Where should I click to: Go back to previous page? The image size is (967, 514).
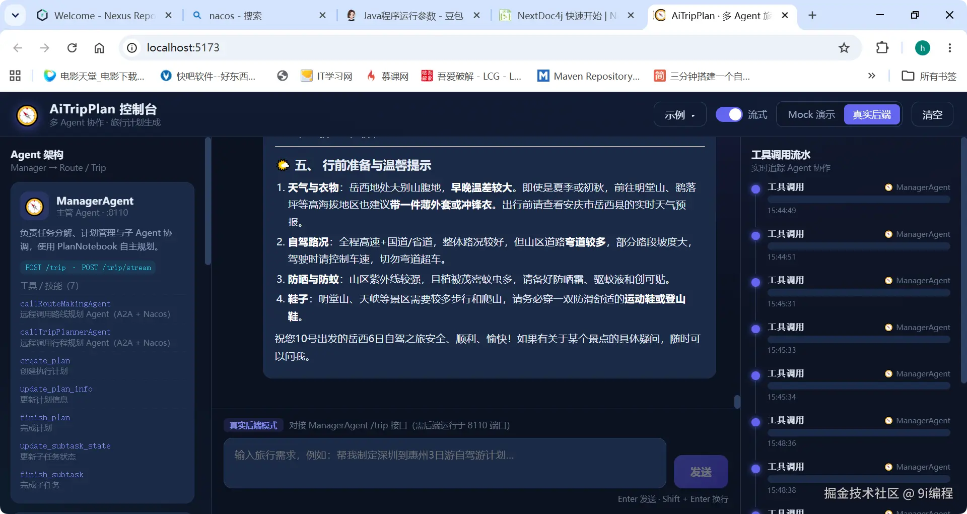(18, 48)
